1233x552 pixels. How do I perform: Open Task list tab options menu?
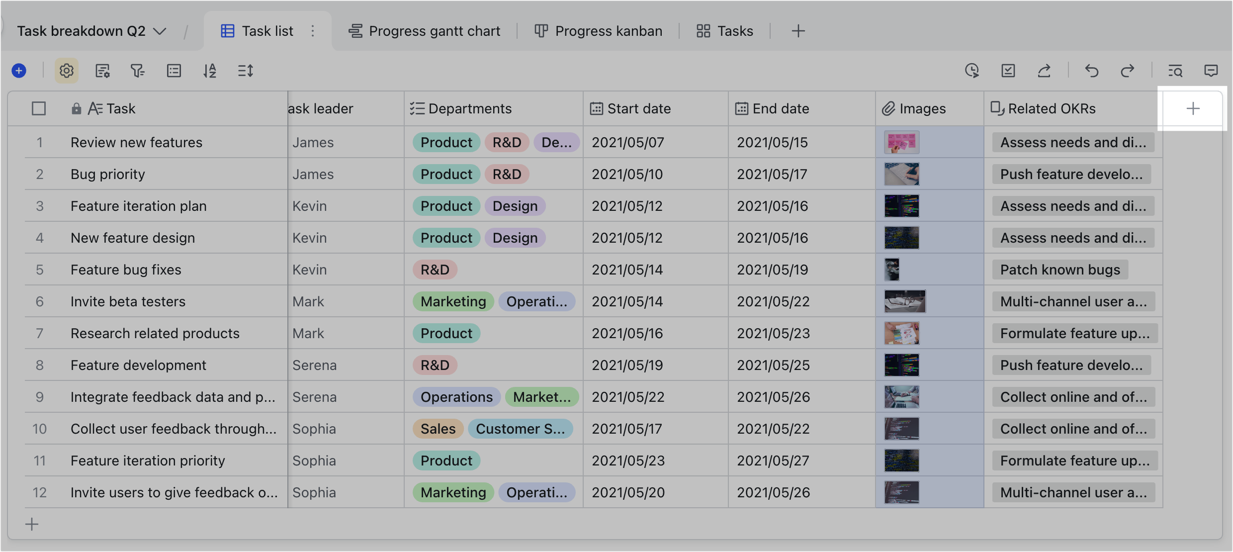click(x=313, y=31)
